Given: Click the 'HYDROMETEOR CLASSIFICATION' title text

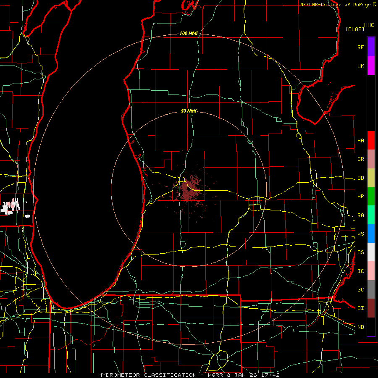Looking at the screenshot, I should (x=147, y=375).
